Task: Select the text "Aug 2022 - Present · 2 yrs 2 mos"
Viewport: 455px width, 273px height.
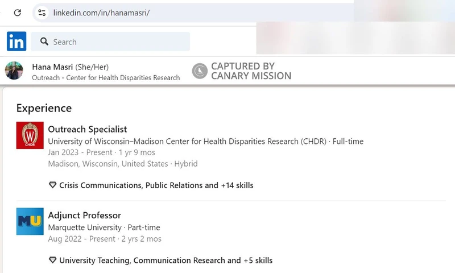Action: [x=105, y=239]
